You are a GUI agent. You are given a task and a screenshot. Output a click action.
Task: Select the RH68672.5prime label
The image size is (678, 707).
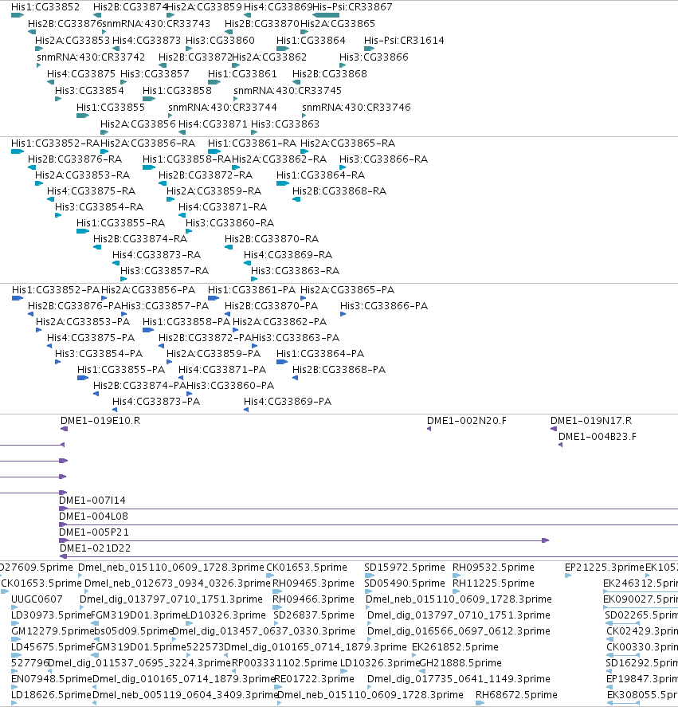point(516,695)
